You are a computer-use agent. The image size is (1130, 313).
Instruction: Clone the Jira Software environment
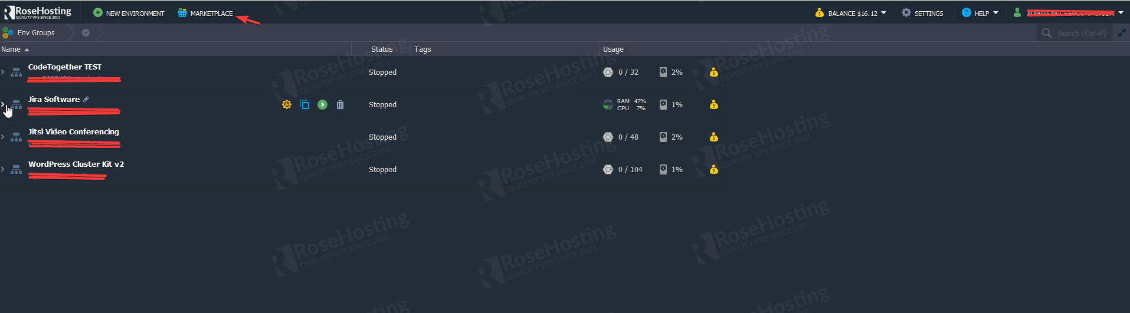click(x=304, y=105)
